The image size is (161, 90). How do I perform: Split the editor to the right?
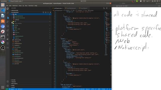pyautogui.click(x=107, y=8)
